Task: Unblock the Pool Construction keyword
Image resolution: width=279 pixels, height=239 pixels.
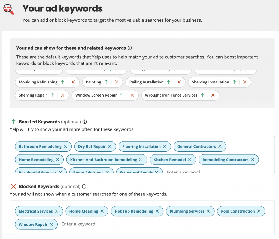Action: (259, 211)
